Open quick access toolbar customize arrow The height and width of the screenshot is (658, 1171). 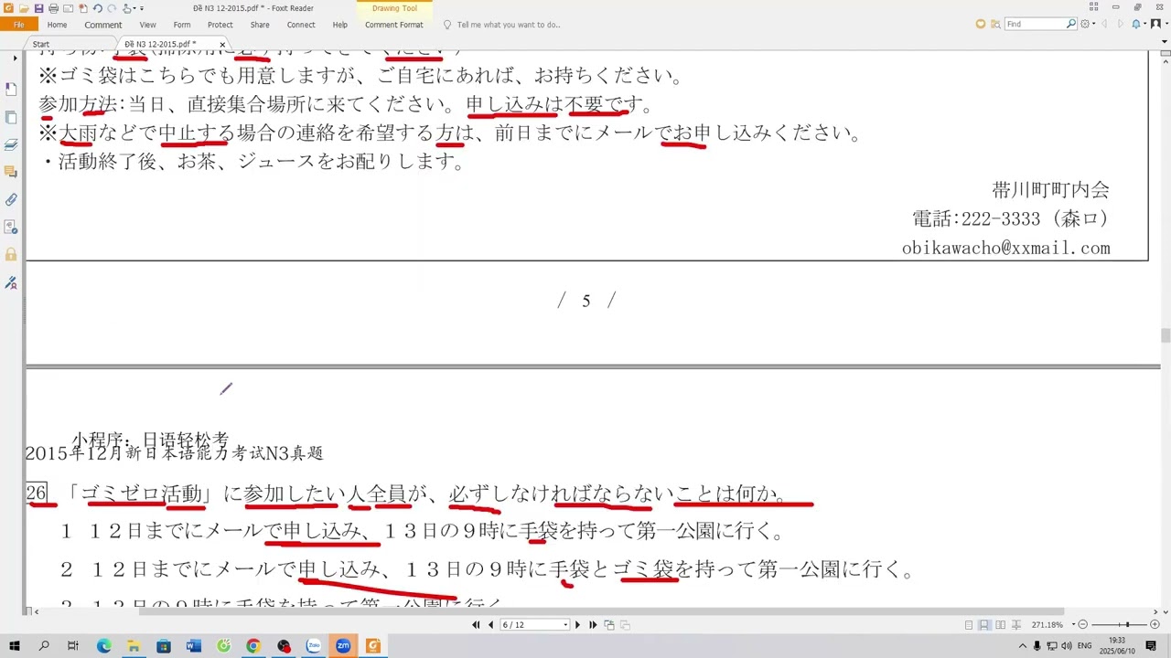(142, 8)
